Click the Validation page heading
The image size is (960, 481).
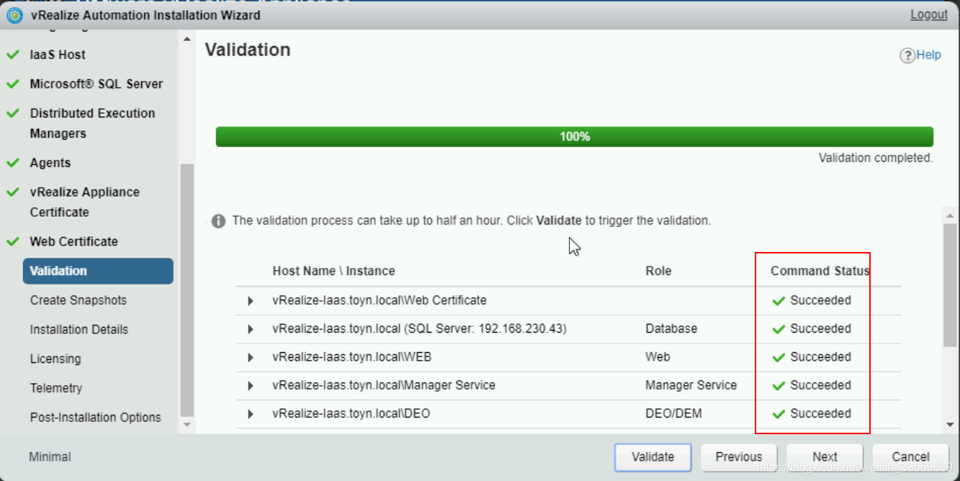click(248, 50)
